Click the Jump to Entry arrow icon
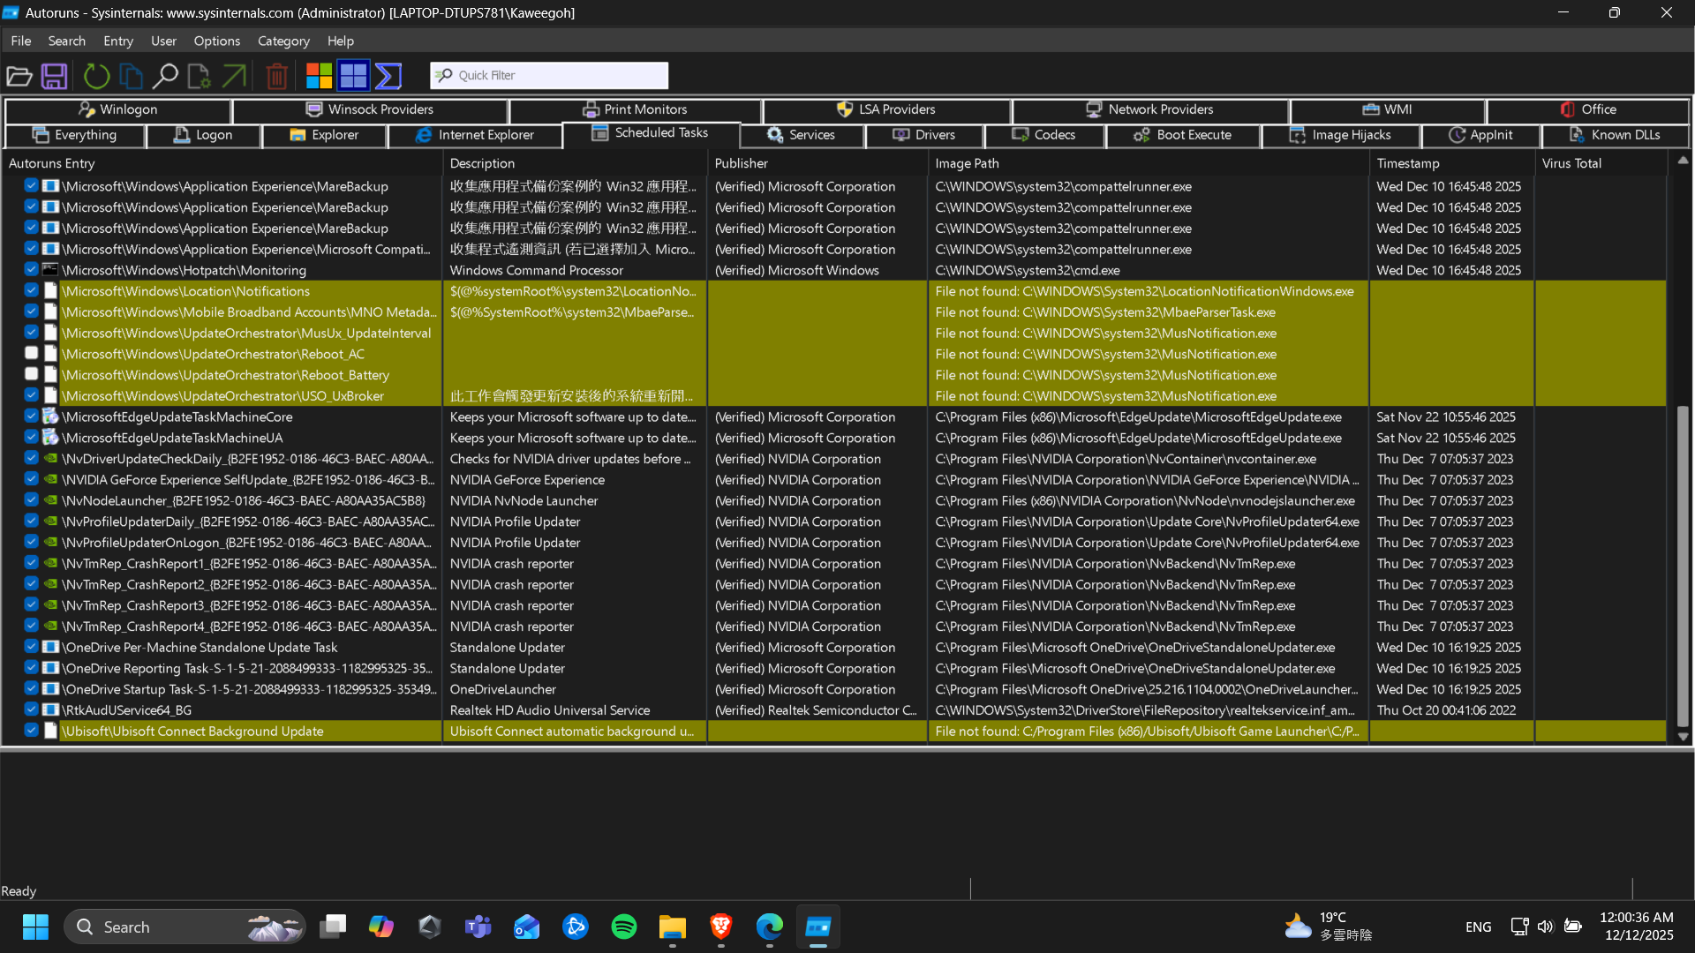 pos(234,76)
